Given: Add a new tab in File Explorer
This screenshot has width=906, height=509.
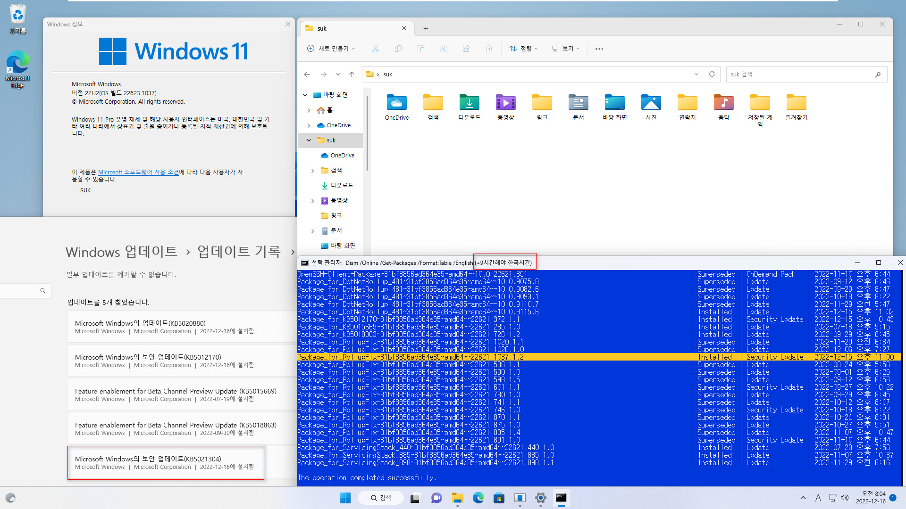Looking at the screenshot, I should (426, 29).
